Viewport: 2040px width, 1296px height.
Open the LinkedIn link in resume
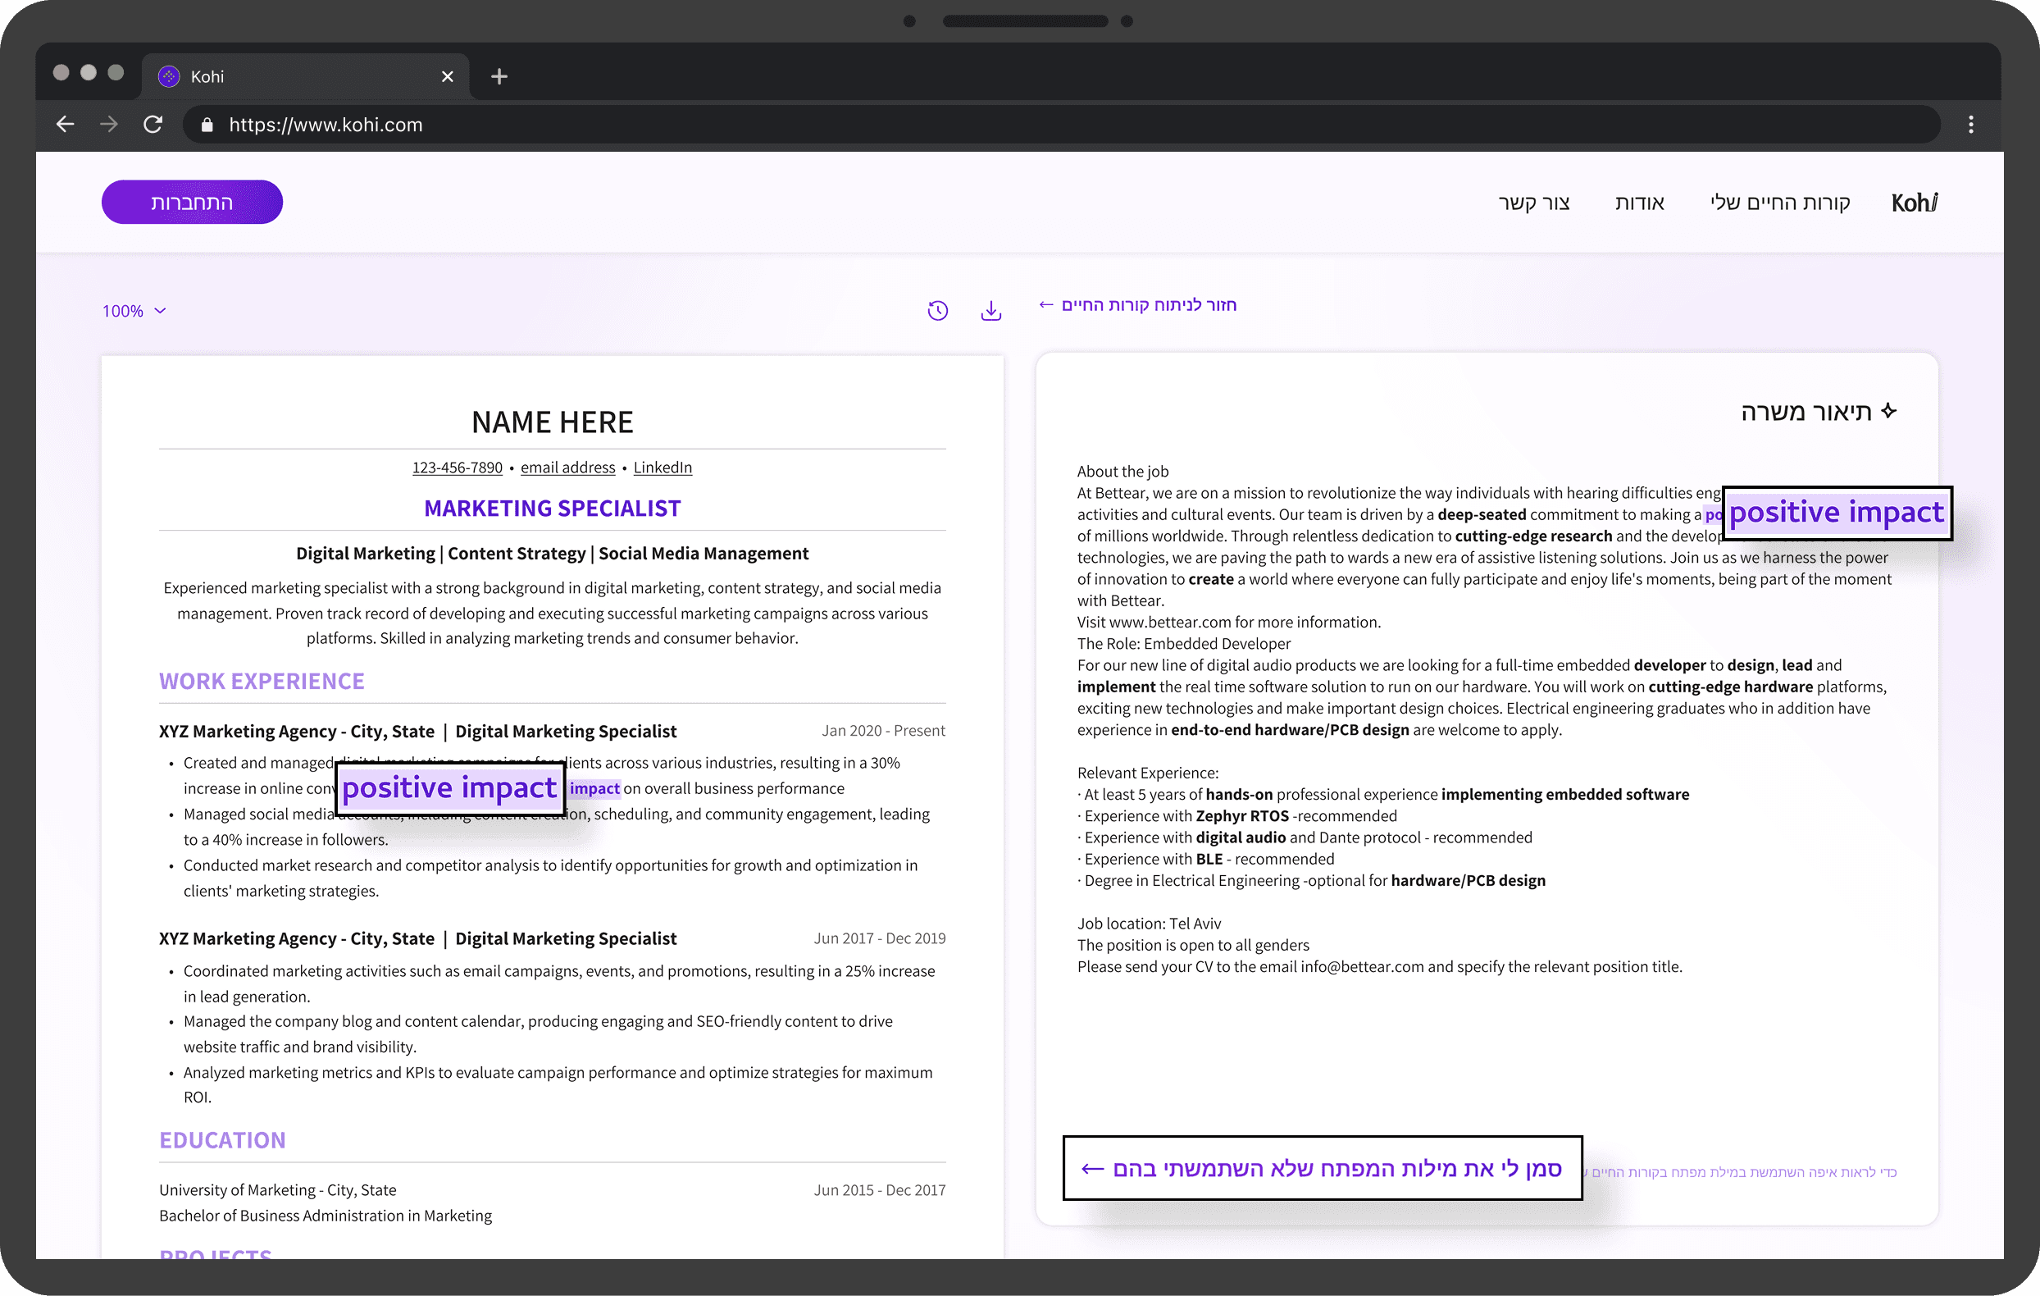[663, 467]
